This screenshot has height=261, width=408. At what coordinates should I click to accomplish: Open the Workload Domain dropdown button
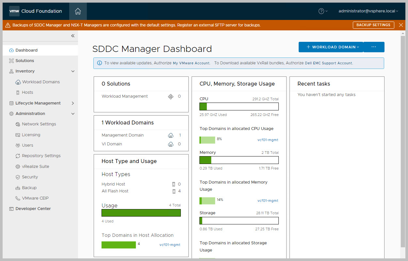pos(331,47)
